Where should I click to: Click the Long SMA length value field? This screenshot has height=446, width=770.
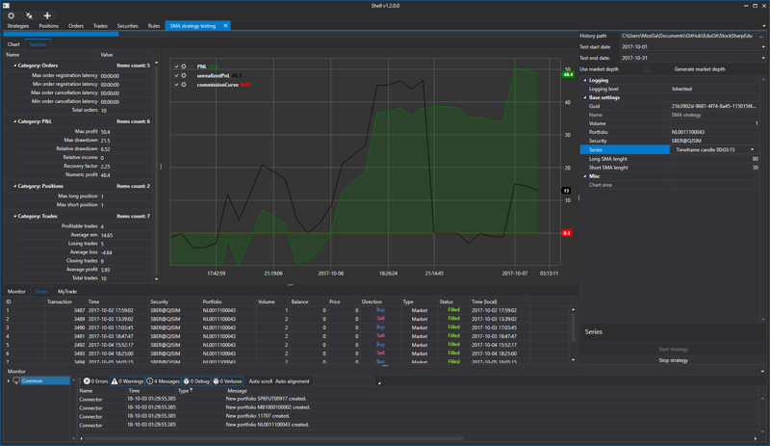click(715, 159)
